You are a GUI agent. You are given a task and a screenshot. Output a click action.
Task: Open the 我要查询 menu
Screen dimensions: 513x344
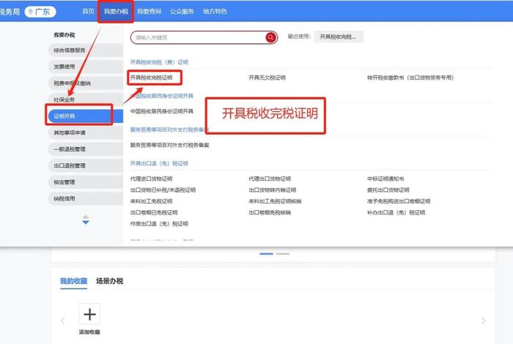pyautogui.click(x=149, y=11)
